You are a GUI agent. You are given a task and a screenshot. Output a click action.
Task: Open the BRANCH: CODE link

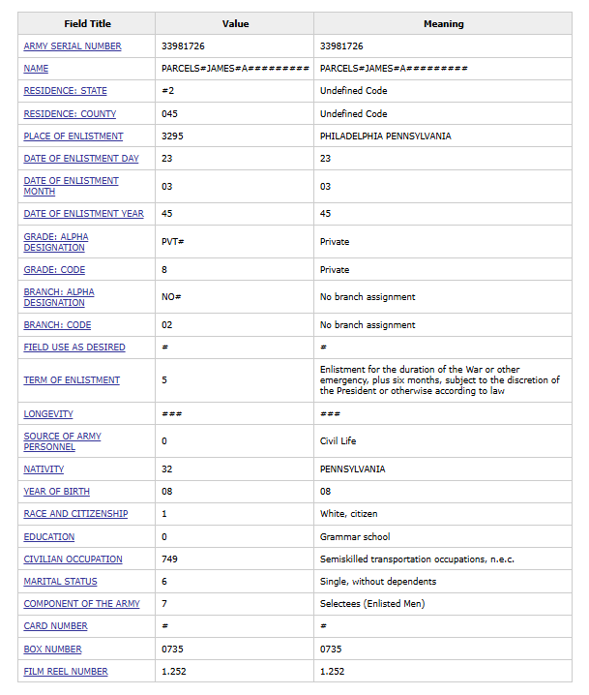[x=57, y=325]
